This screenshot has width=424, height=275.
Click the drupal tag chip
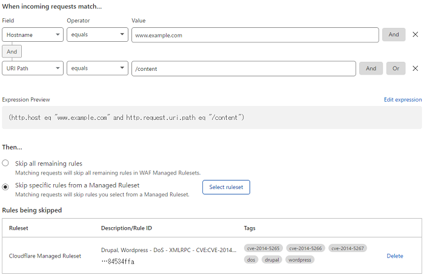pyautogui.click(x=272, y=260)
